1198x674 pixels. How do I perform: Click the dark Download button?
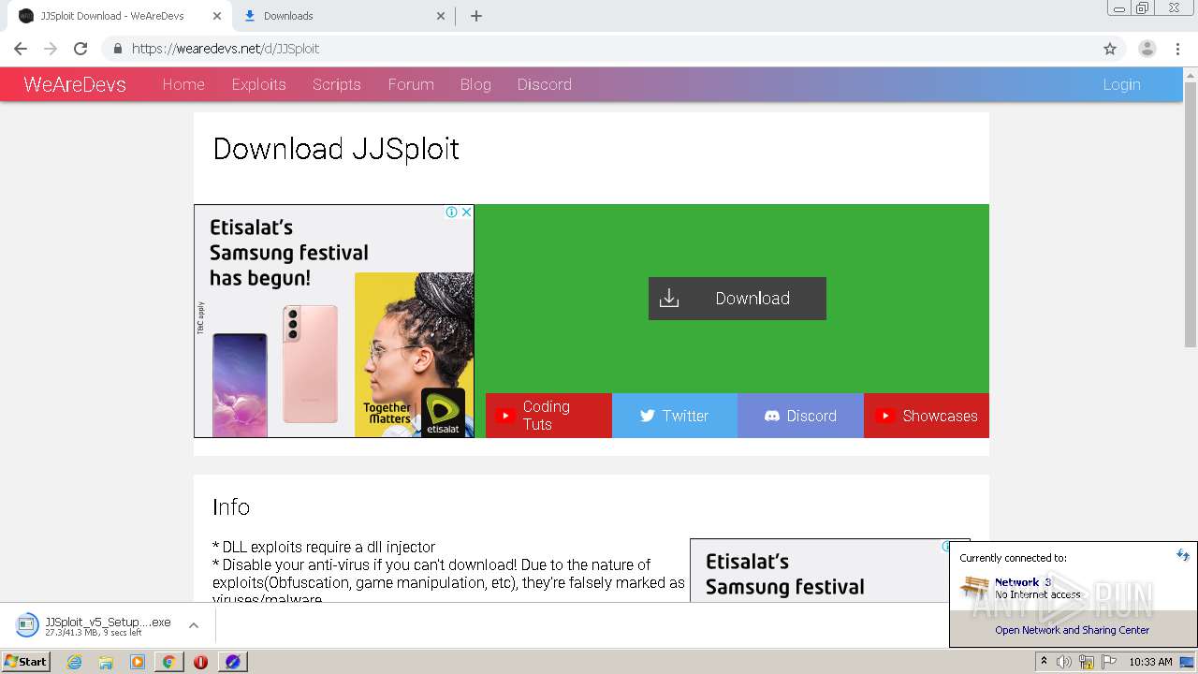[x=738, y=299]
